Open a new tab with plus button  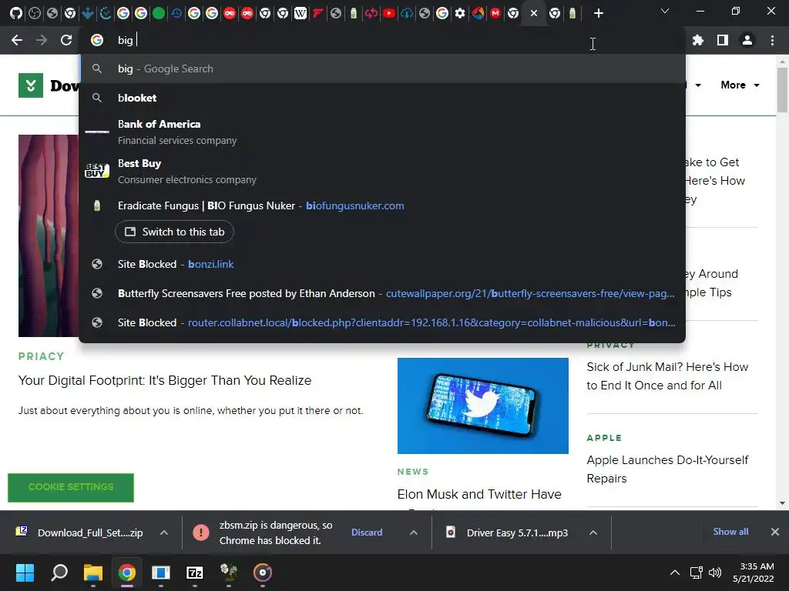tap(598, 13)
